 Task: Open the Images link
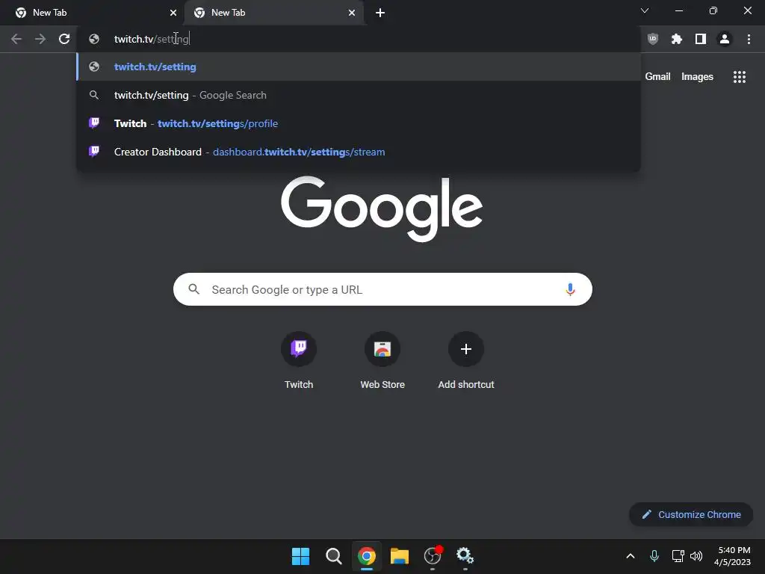point(697,77)
